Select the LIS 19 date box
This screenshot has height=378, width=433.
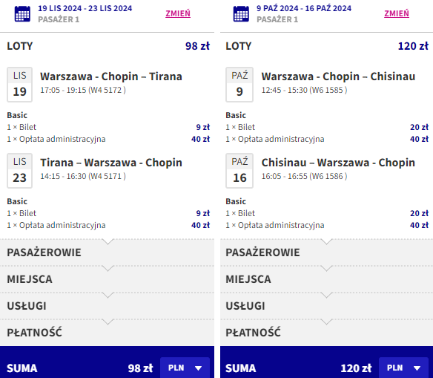19,85
